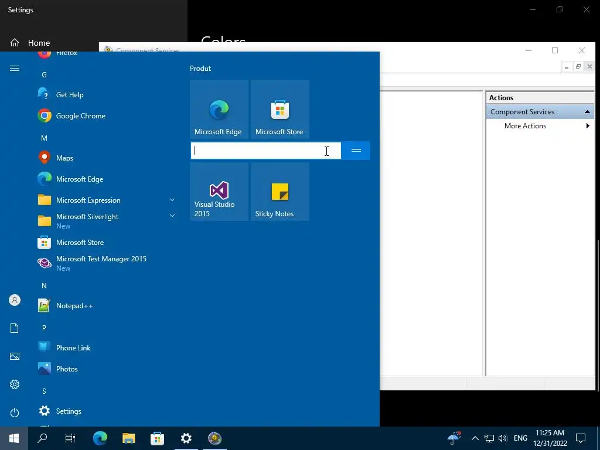Click the Microsoft Store pinned tile

pyautogui.click(x=279, y=110)
